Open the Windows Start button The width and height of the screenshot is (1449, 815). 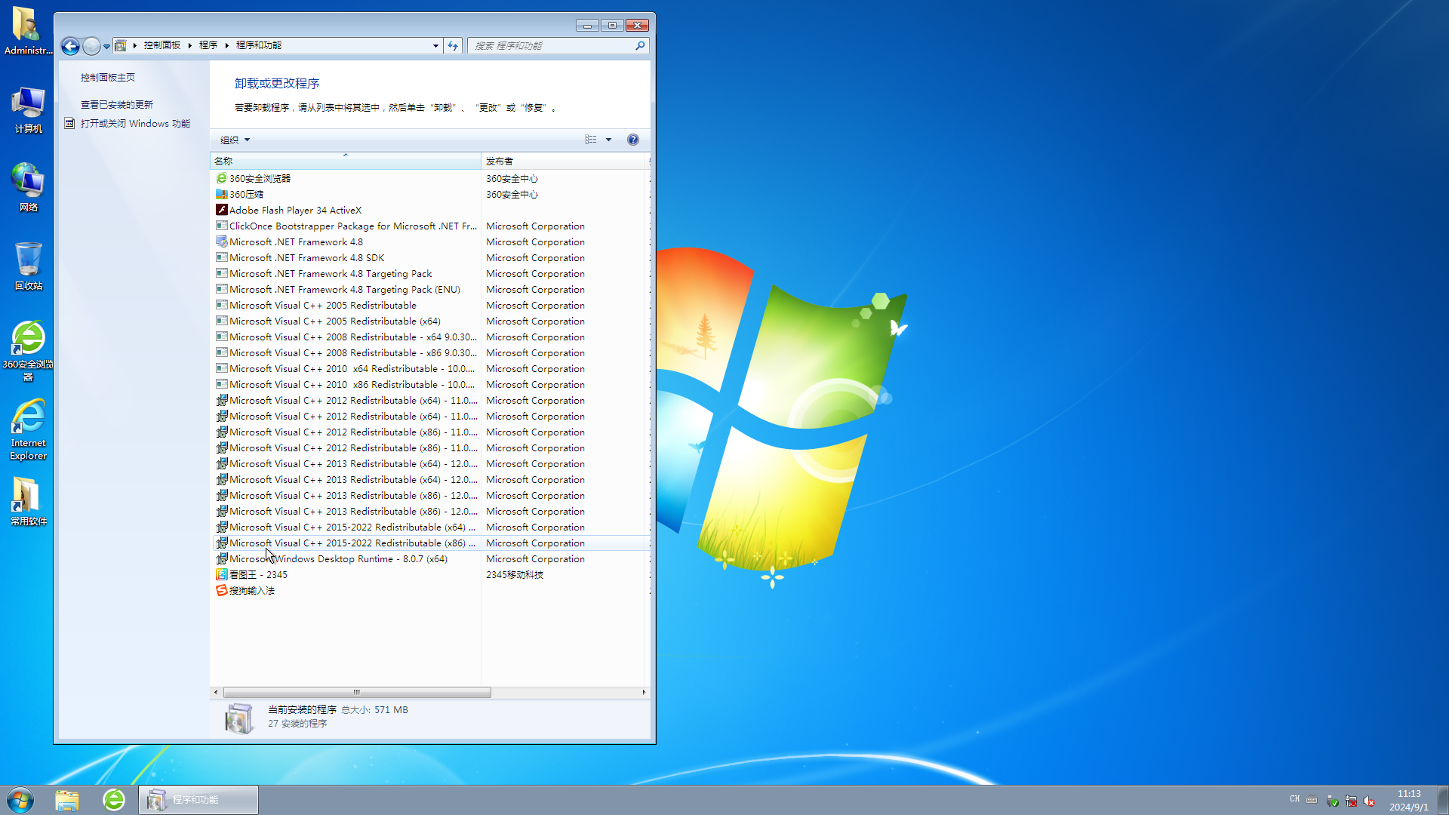20,800
